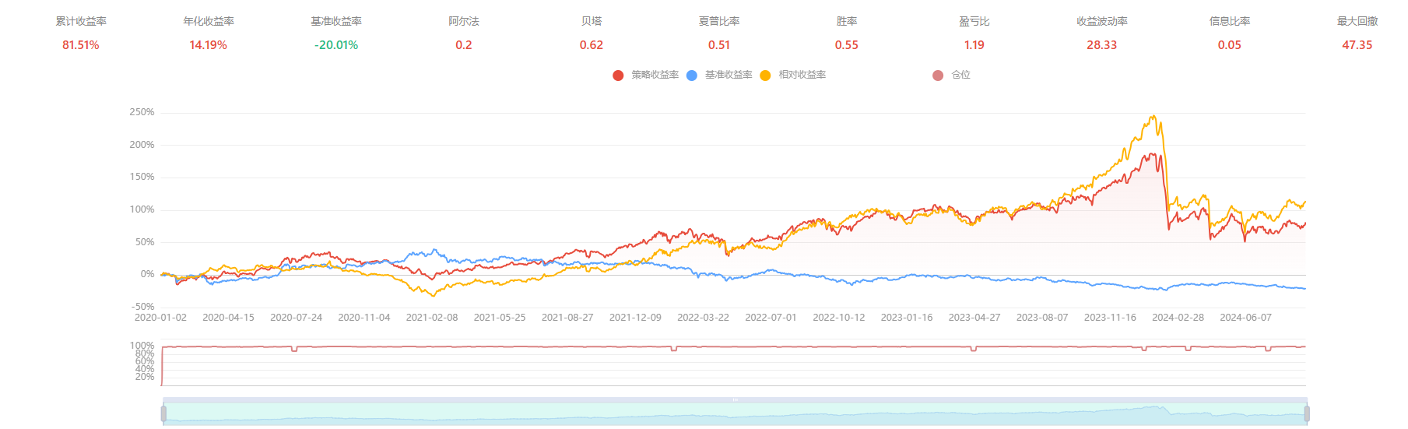Click the 2020-01-02 start date label

[160, 318]
